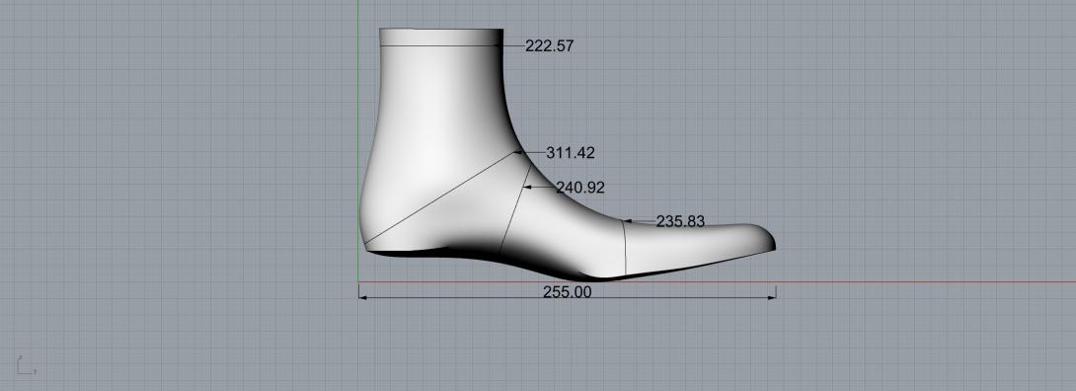This screenshot has width=1076, height=391.
Task: Select the vertical green axis line
Action: (357, 140)
